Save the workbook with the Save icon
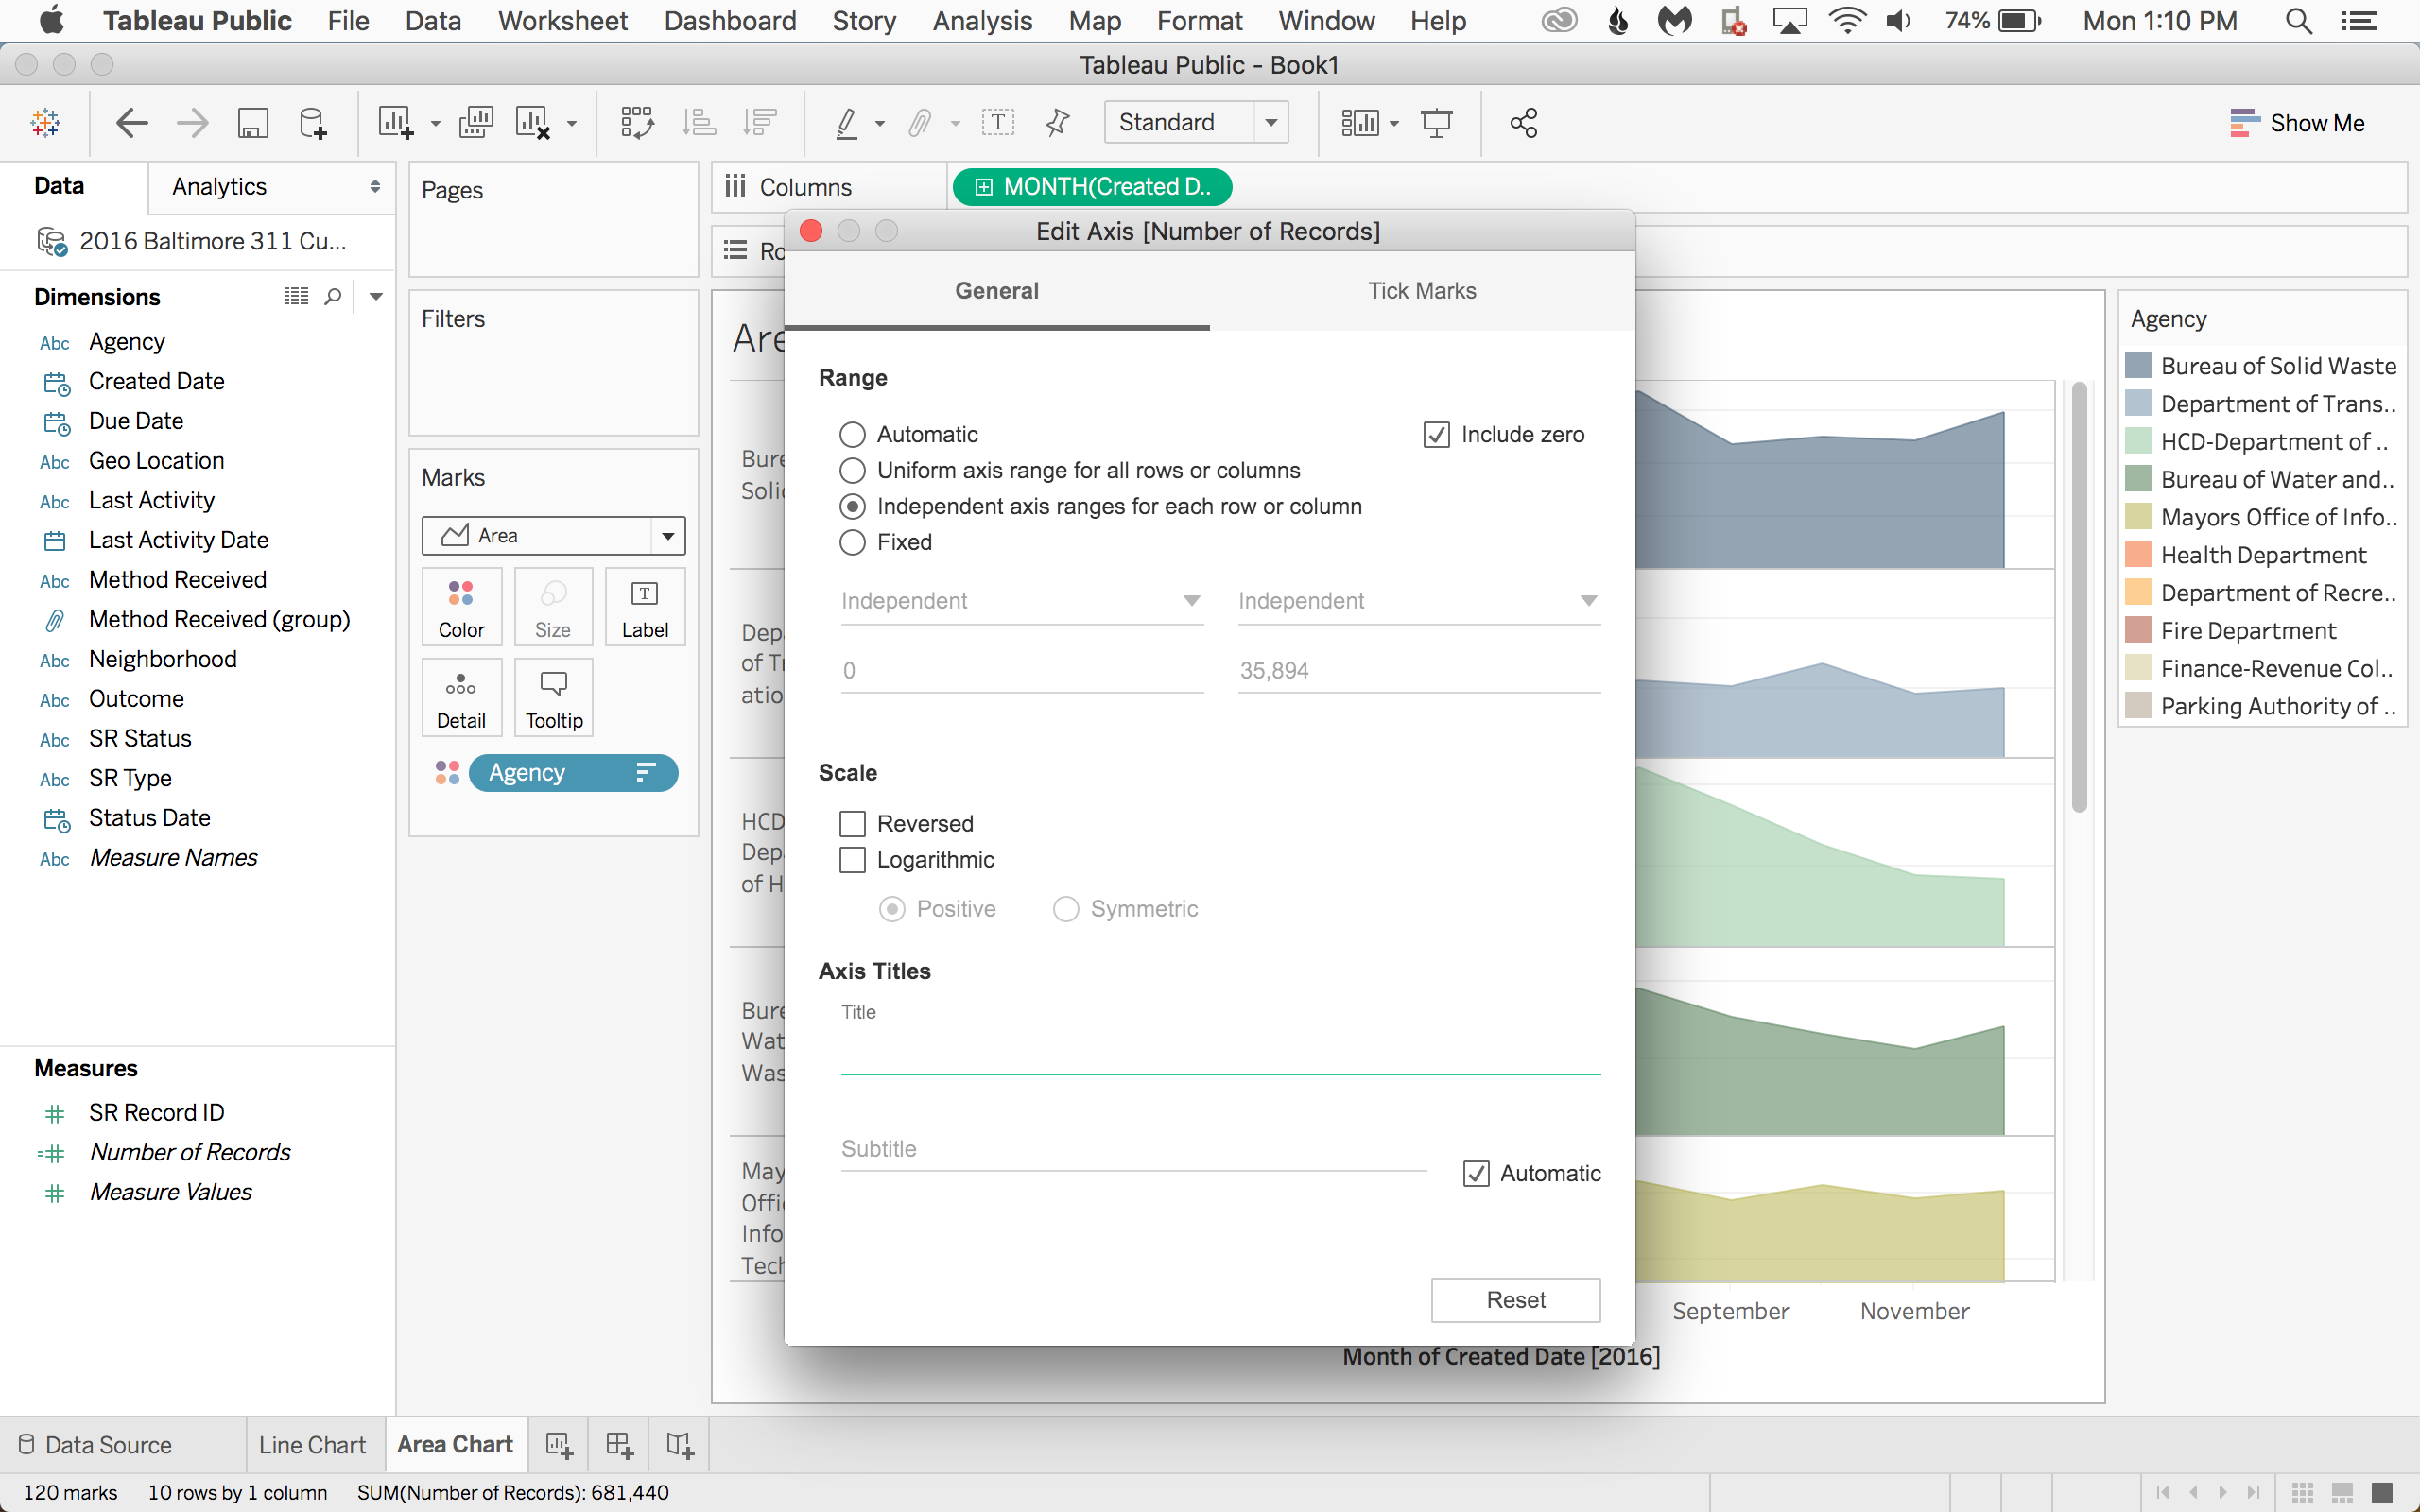This screenshot has height=1512, width=2420. [253, 123]
